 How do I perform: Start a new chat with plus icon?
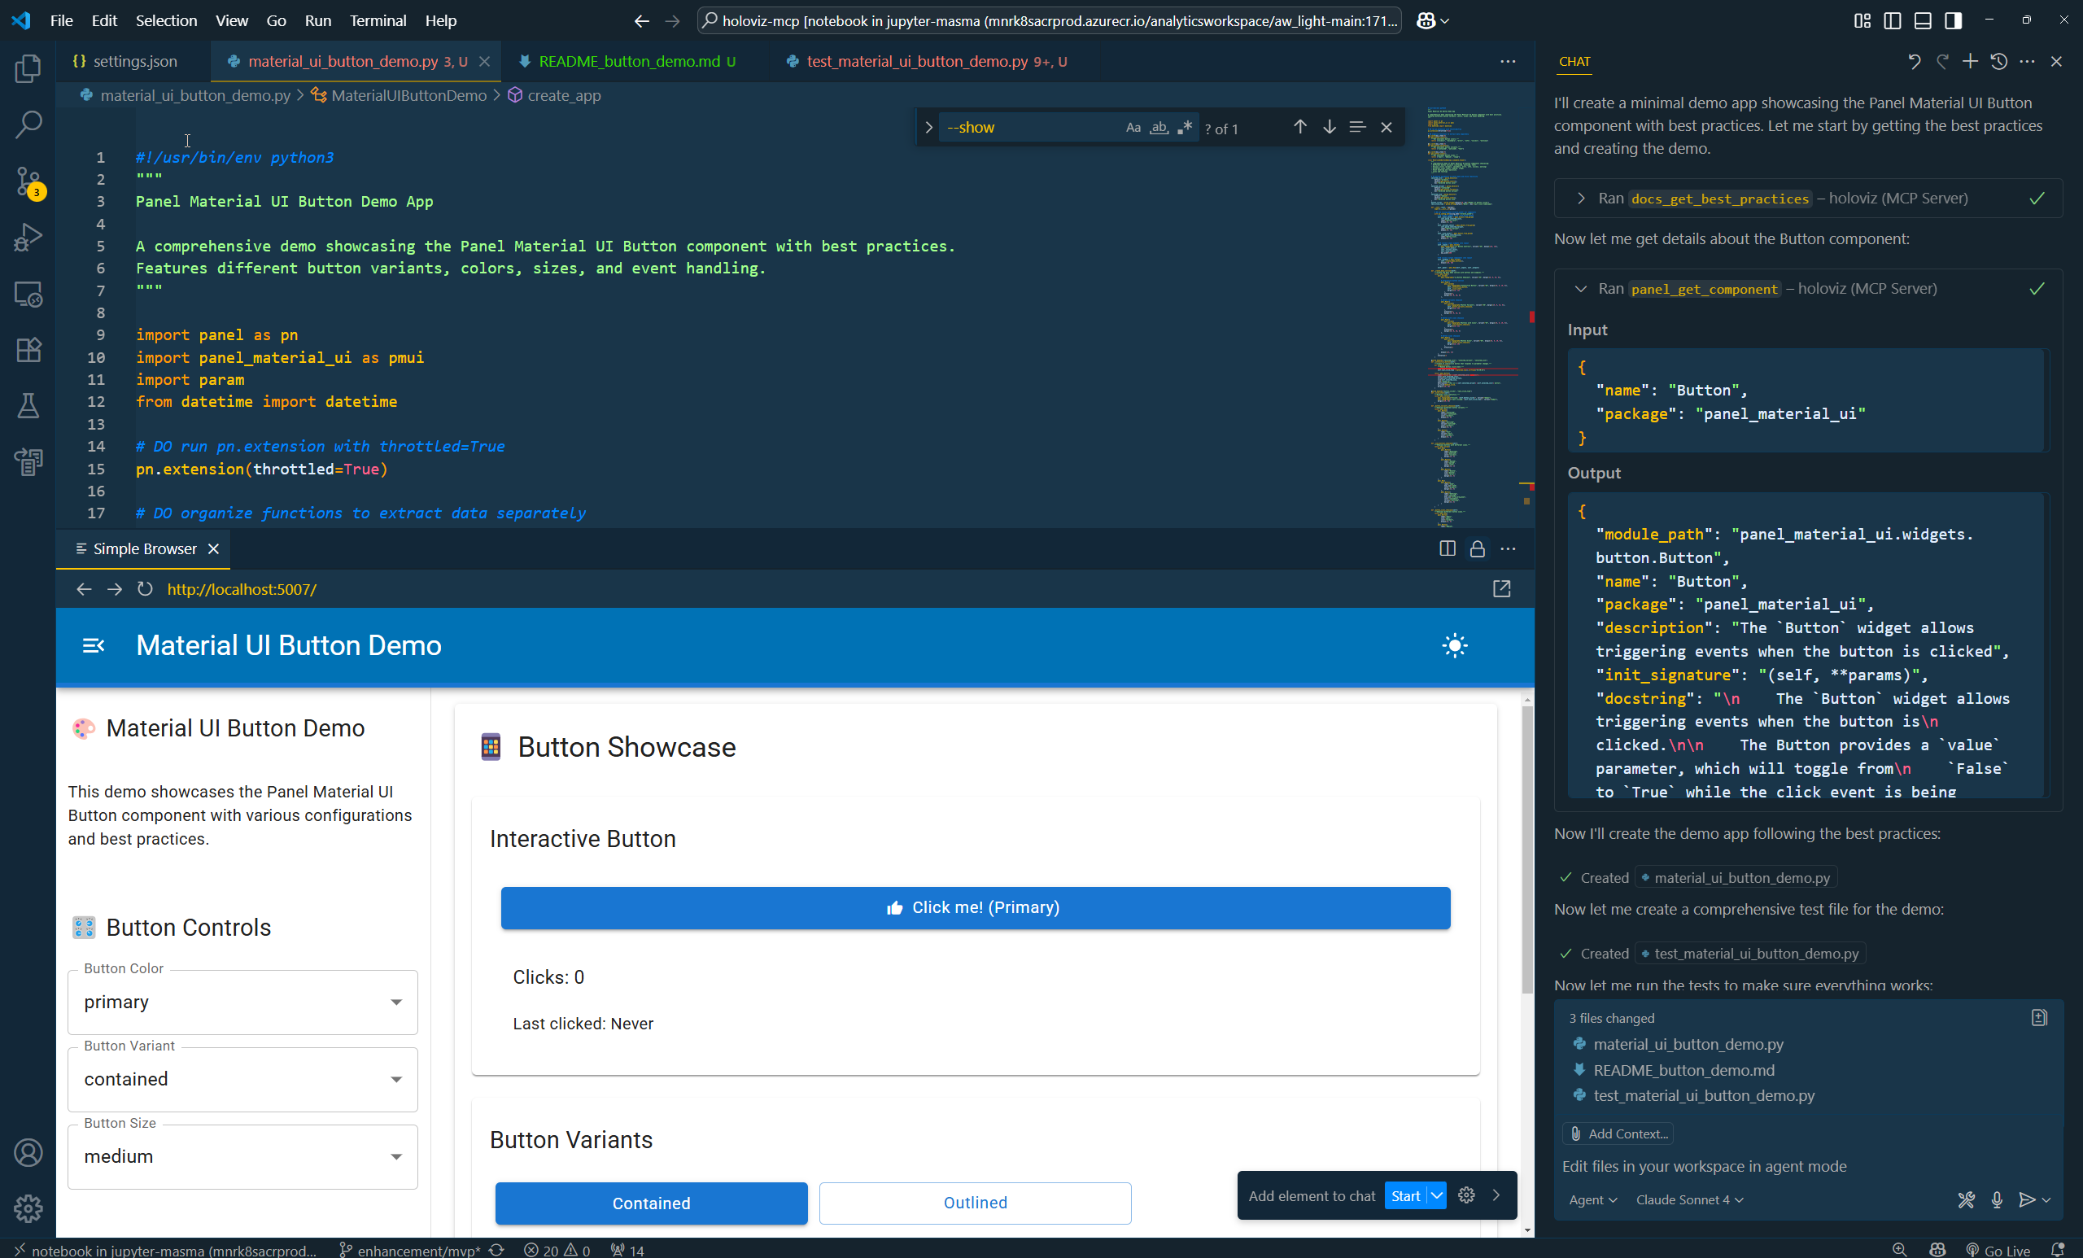pos(1970,62)
